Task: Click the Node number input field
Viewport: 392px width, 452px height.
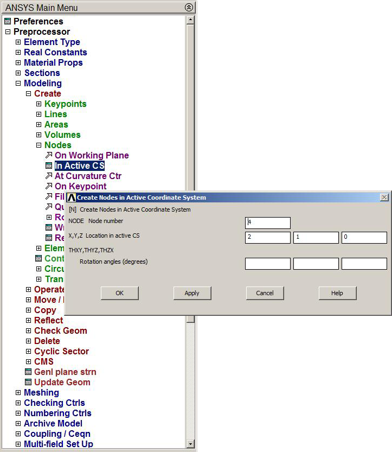Action: click(267, 222)
